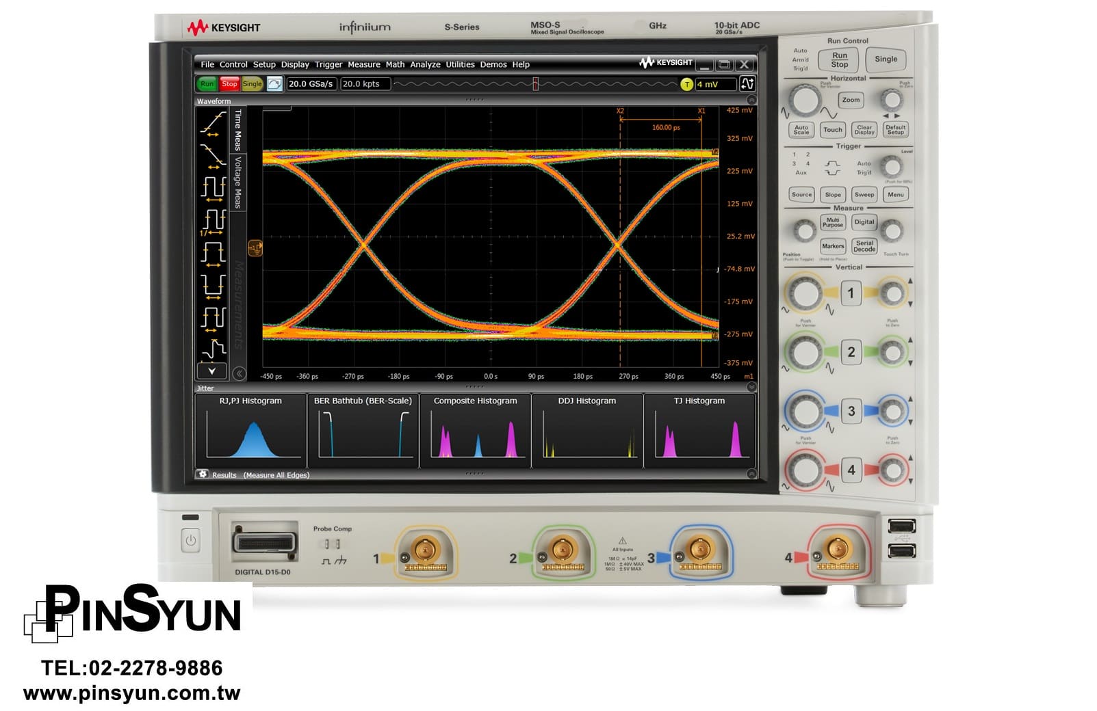Viewport: 1097px width, 711px height.
Task: Expand more measurement icons with down chevron
Action: [211, 371]
